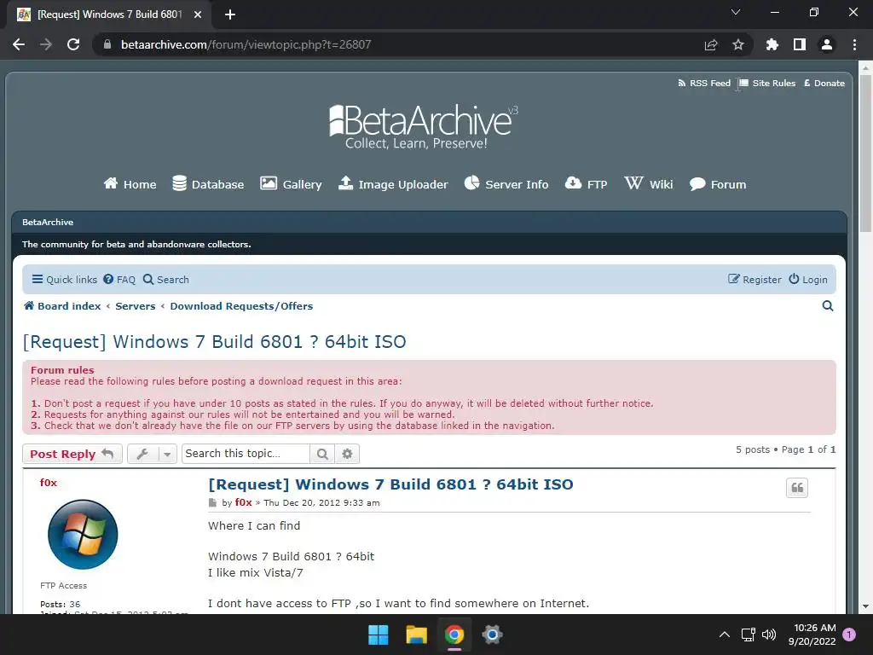
Task: Open the clock and date 10:26 AM
Action: [x=812, y=635]
